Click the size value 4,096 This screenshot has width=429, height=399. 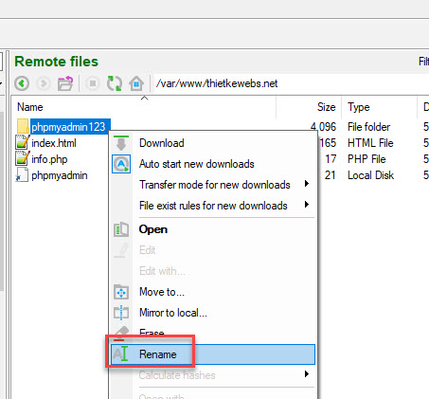click(x=323, y=127)
